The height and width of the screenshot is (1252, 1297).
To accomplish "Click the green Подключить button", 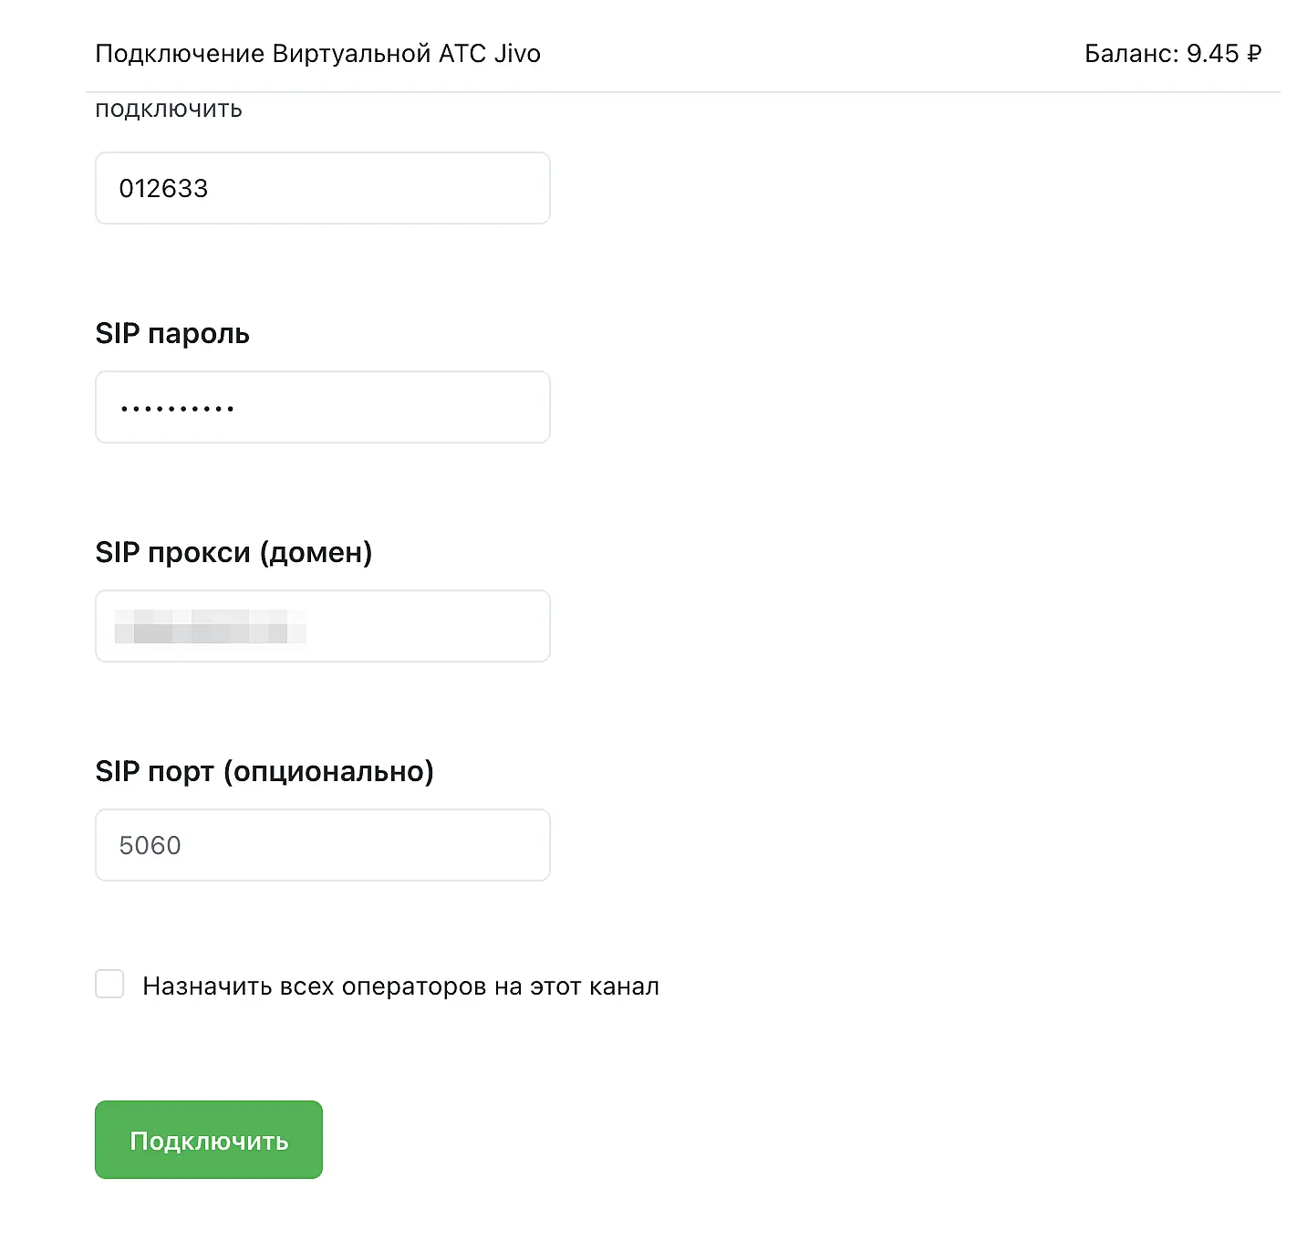I will pyautogui.click(x=209, y=1140).
